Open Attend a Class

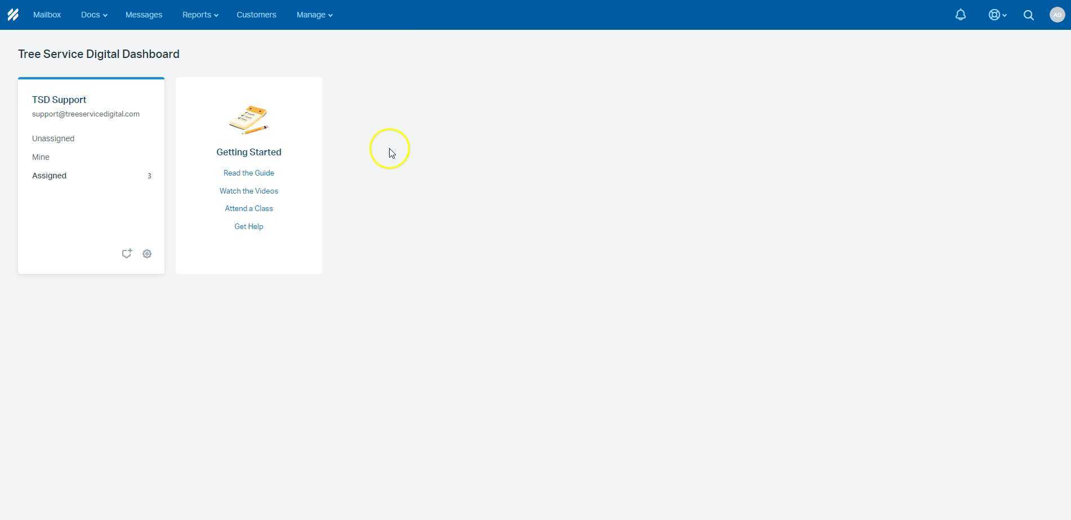pos(248,208)
